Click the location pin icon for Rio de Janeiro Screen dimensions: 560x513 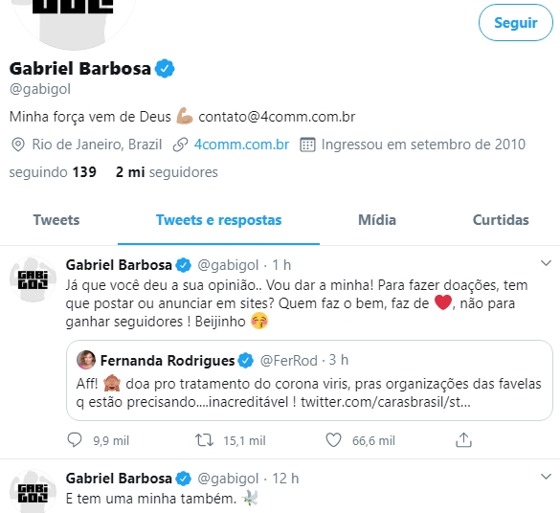pyautogui.click(x=18, y=145)
